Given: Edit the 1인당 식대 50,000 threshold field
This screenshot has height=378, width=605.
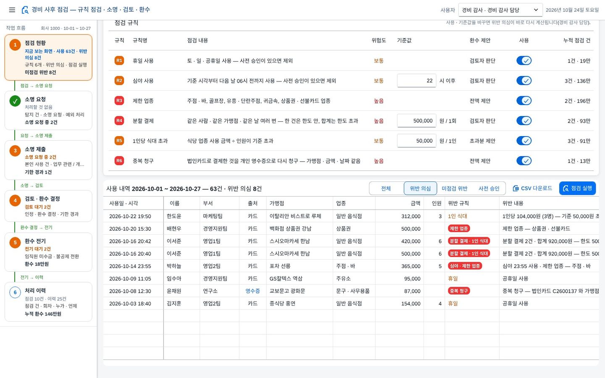Looking at the screenshot, I should pyautogui.click(x=416, y=141).
